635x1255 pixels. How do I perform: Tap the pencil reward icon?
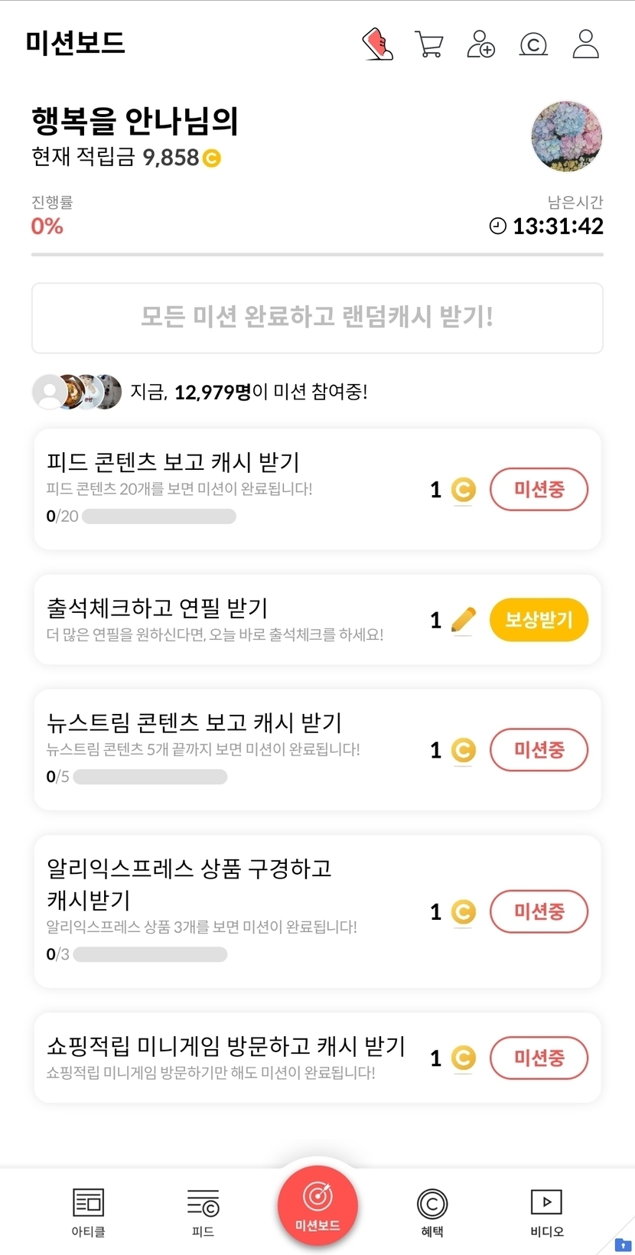coord(463,620)
